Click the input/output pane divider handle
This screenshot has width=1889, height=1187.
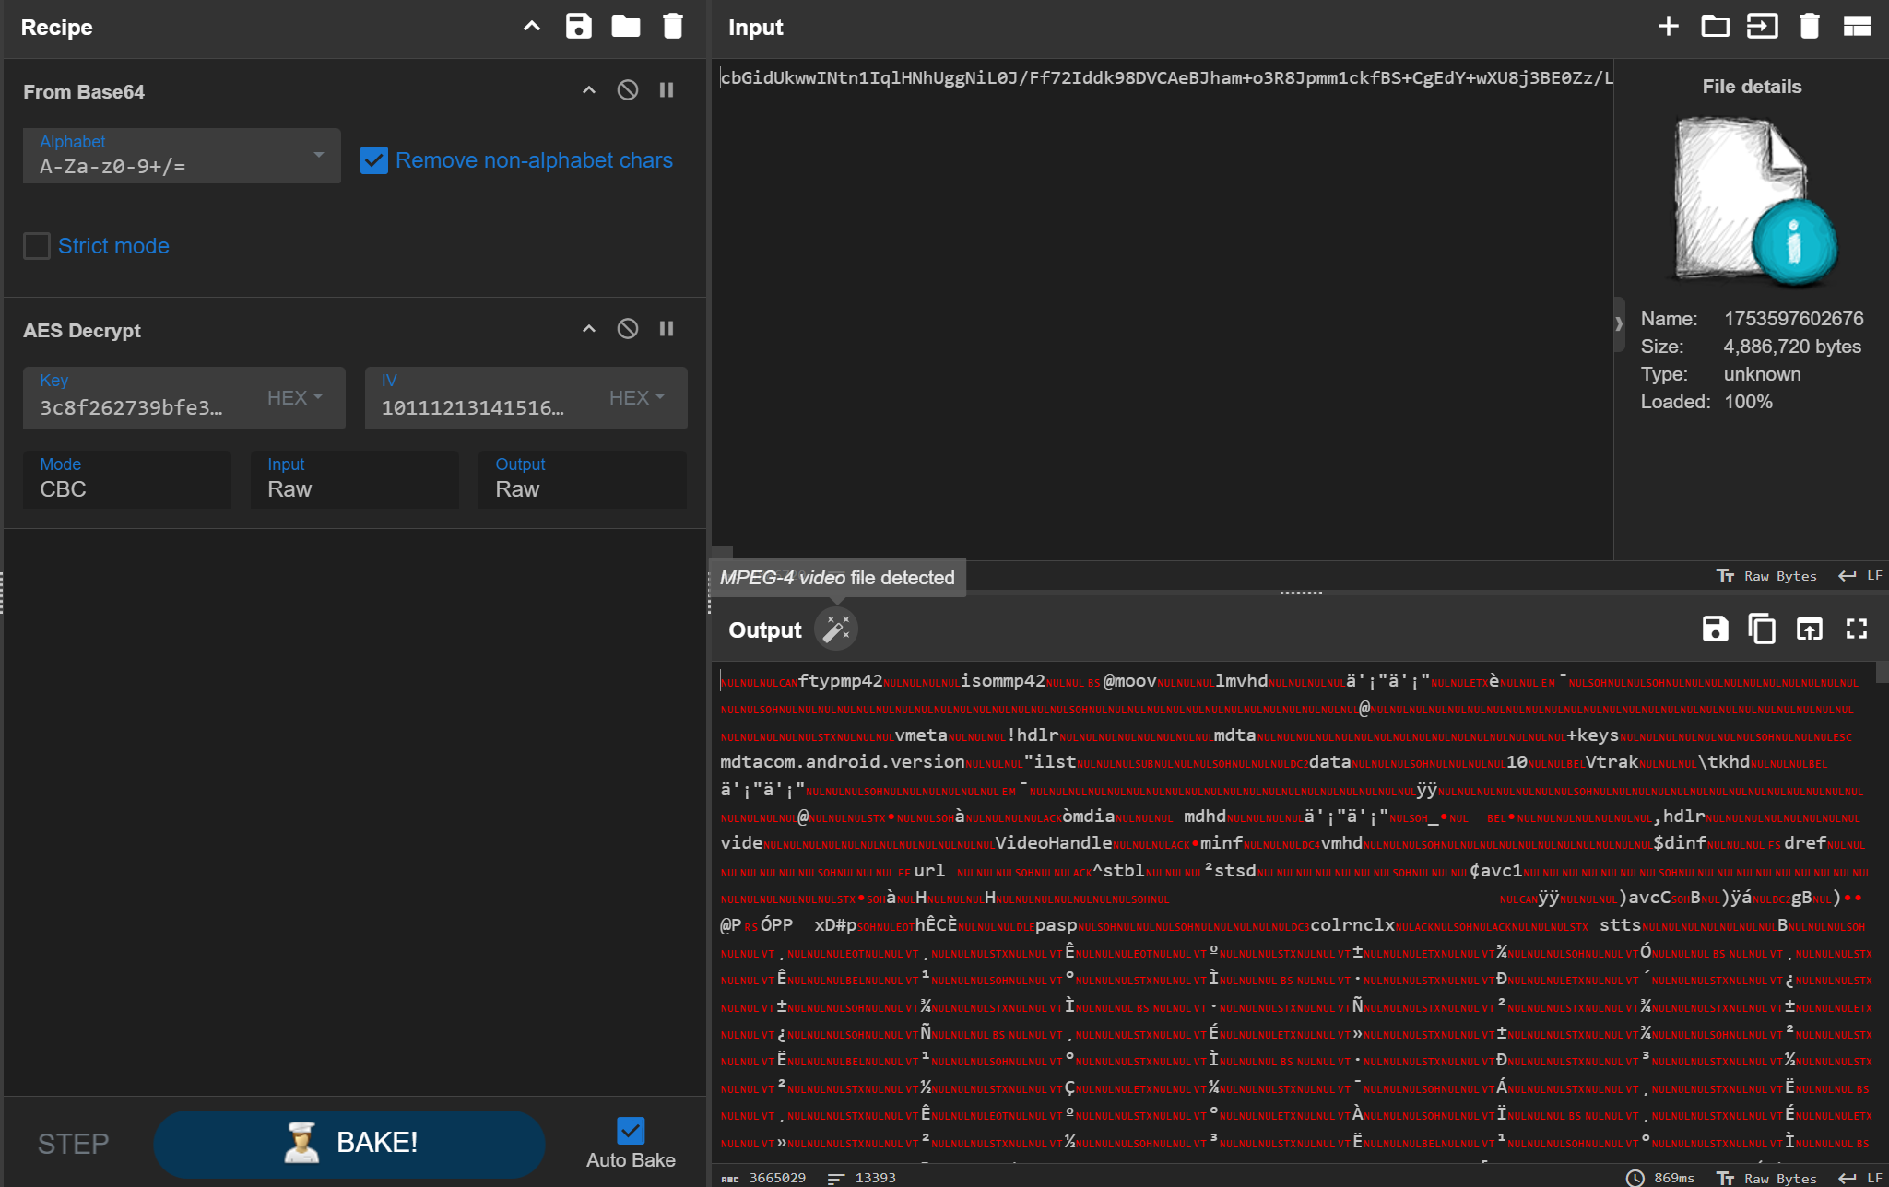pyautogui.click(x=1301, y=593)
